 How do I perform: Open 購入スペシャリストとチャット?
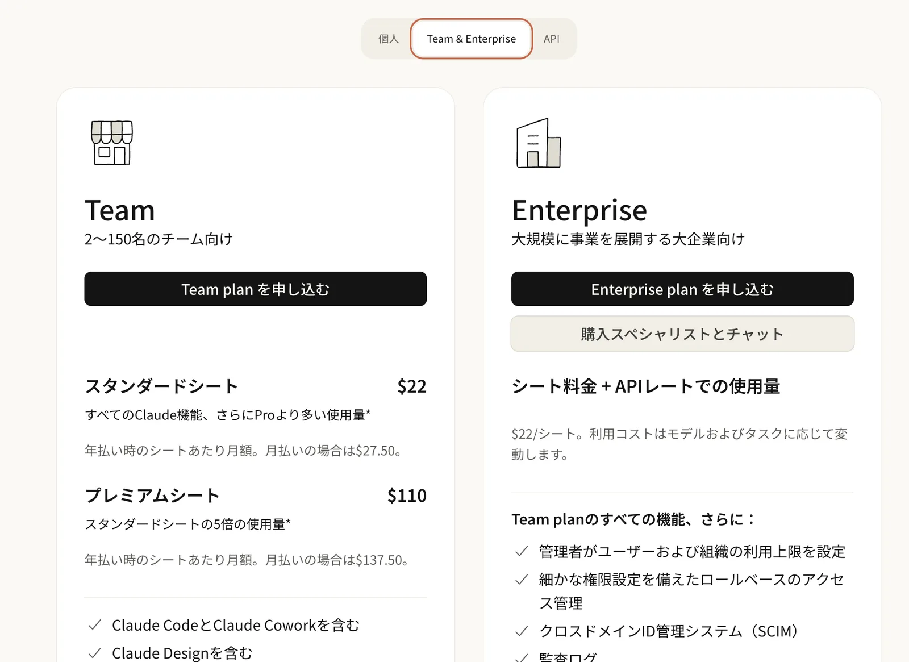pyautogui.click(x=682, y=334)
